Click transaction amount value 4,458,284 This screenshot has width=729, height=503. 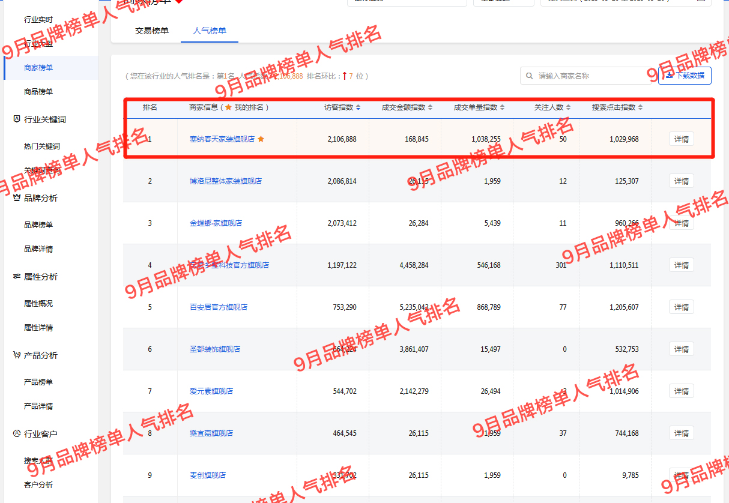[x=414, y=265]
